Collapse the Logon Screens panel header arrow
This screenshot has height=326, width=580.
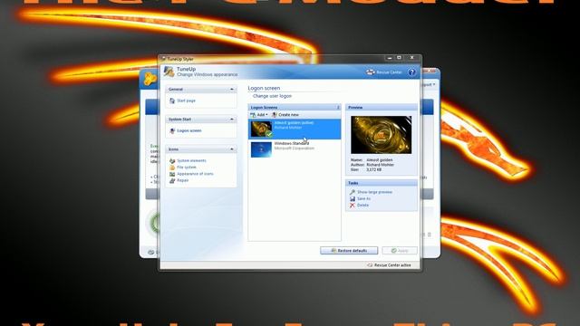point(338,107)
